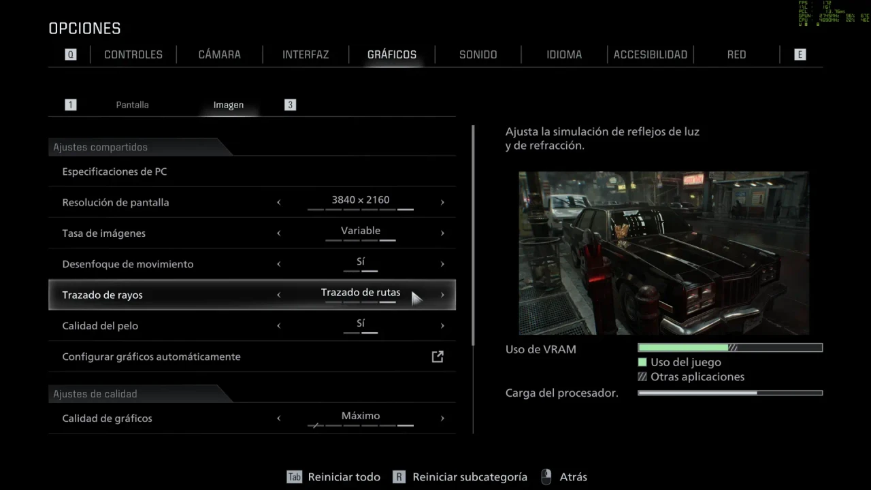Switch Calidad del pelo using right arrow
The image size is (871, 490).
click(x=442, y=326)
